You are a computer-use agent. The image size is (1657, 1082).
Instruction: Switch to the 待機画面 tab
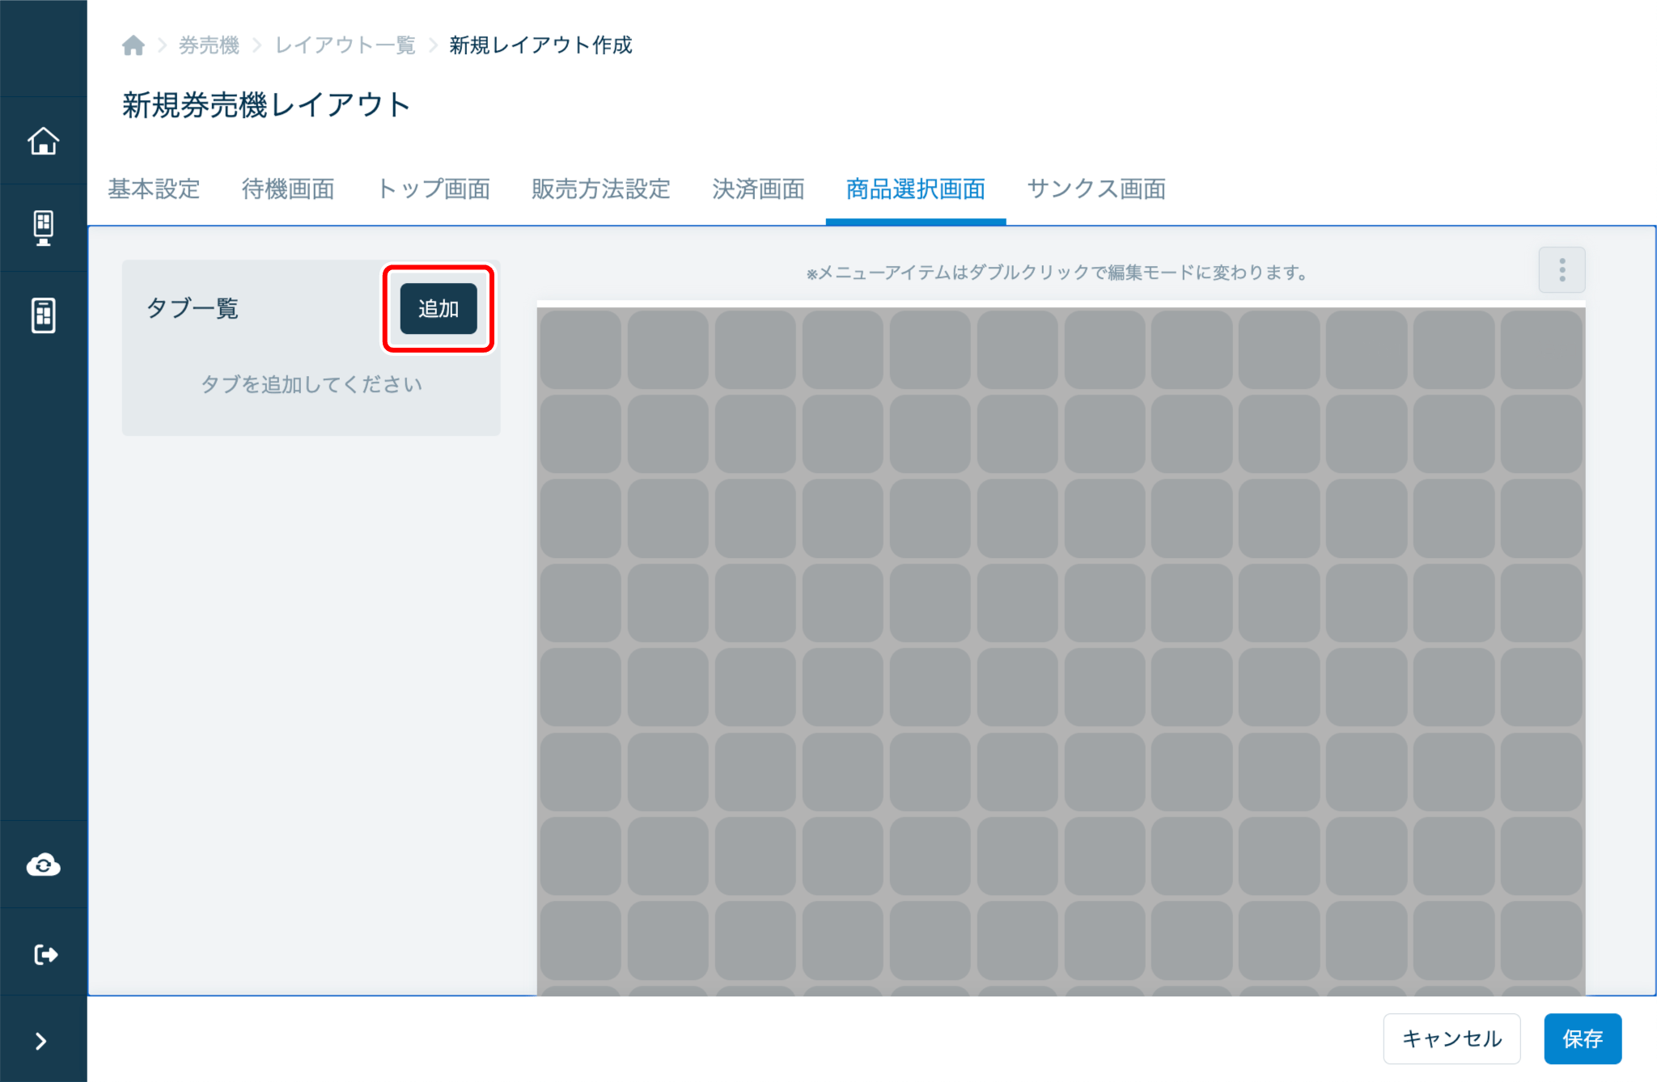pyautogui.click(x=288, y=189)
